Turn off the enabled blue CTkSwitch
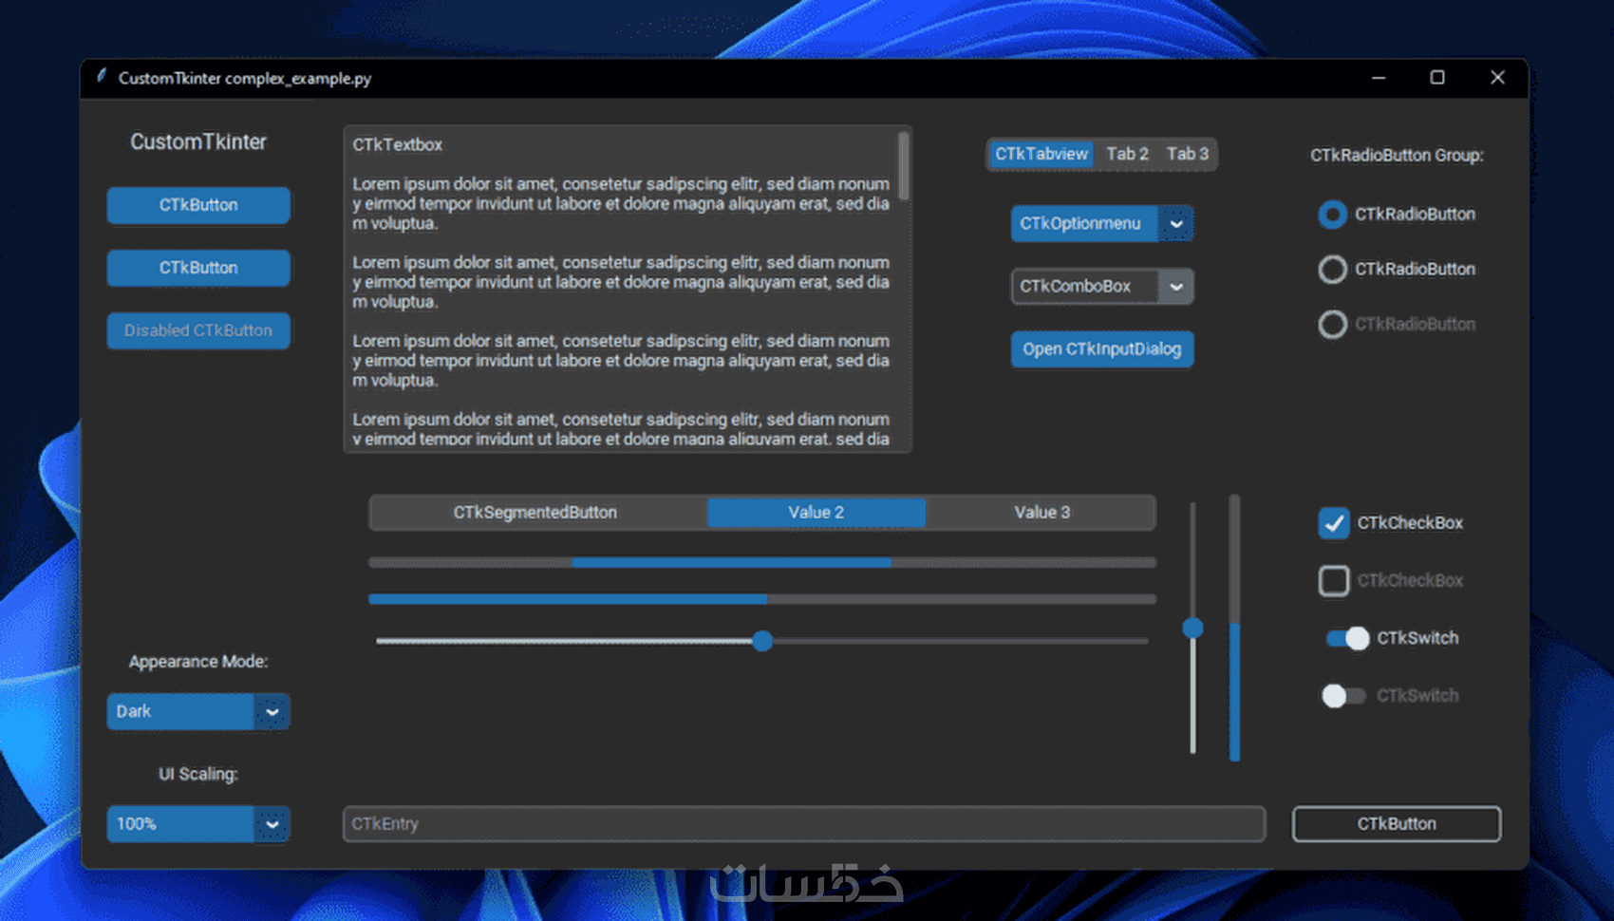Screen dimensions: 1614x921 [1347, 638]
